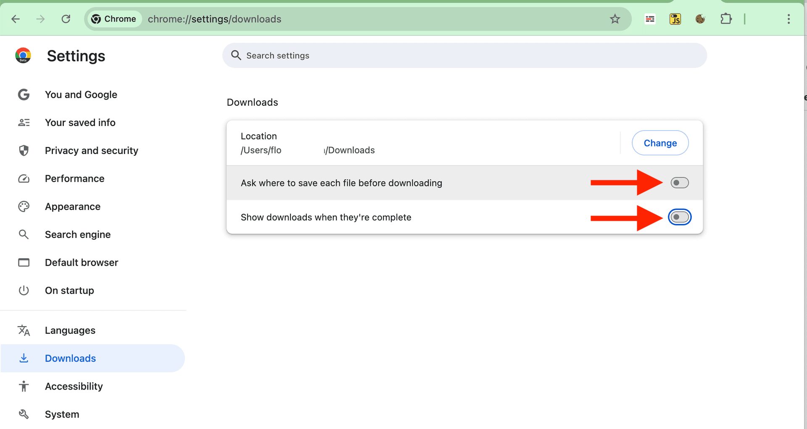The image size is (807, 429).
Task: Open the Chrome badge in address bar
Action: (x=114, y=19)
